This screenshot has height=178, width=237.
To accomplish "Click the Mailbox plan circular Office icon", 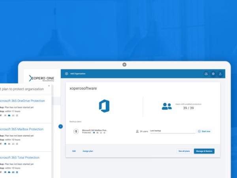I will 76,131.
